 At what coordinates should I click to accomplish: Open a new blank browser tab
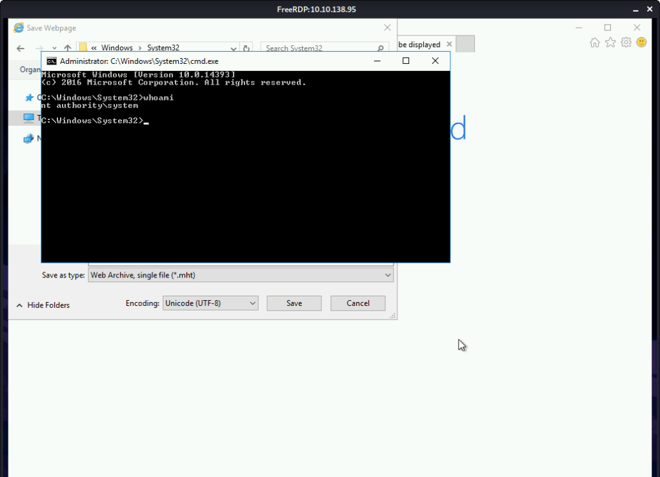click(465, 45)
